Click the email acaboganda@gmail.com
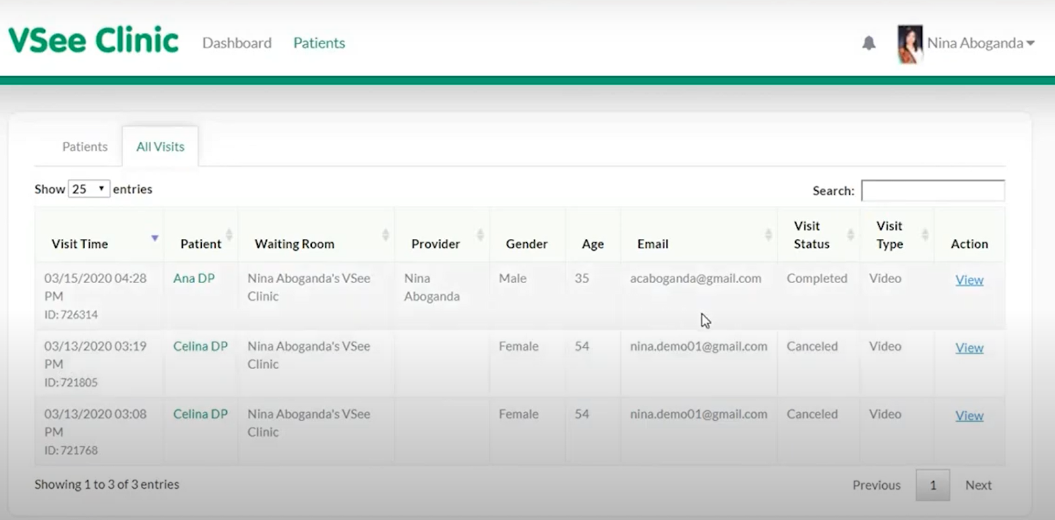This screenshot has height=520, width=1055. (x=696, y=278)
